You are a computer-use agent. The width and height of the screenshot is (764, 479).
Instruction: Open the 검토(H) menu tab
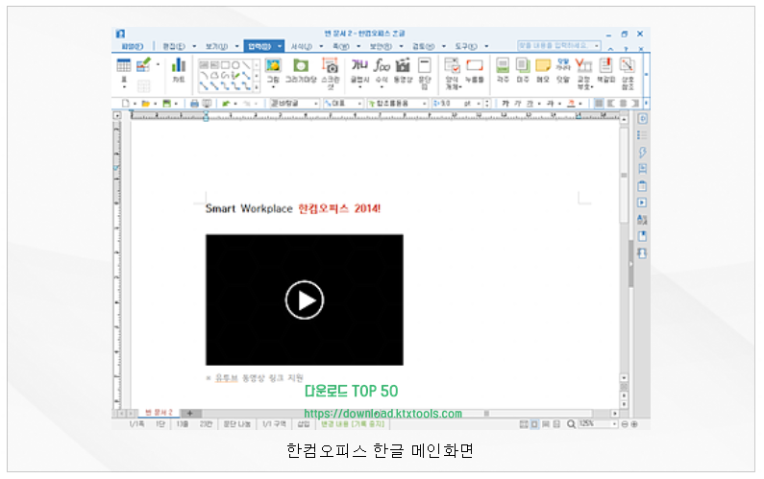tap(423, 46)
